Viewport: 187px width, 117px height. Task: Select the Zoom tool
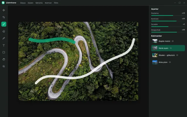tap(4, 66)
